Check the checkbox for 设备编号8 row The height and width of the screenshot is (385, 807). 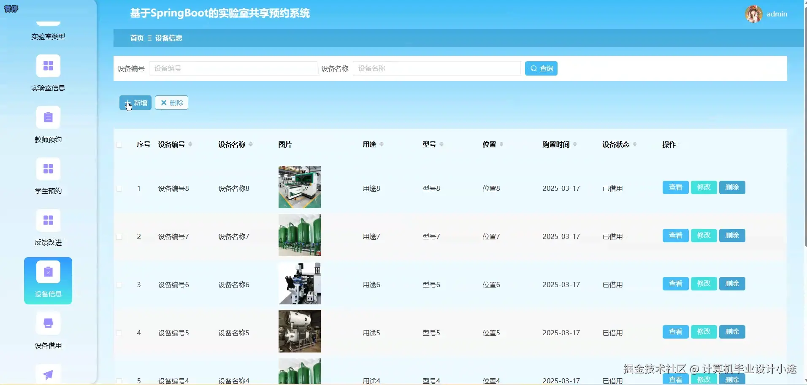pyautogui.click(x=119, y=189)
